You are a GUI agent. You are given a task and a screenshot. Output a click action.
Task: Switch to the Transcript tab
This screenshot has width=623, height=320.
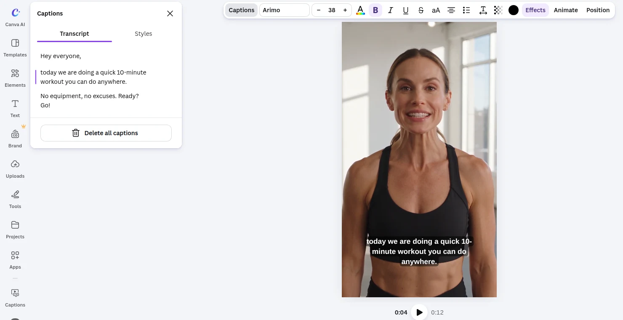pos(75,34)
